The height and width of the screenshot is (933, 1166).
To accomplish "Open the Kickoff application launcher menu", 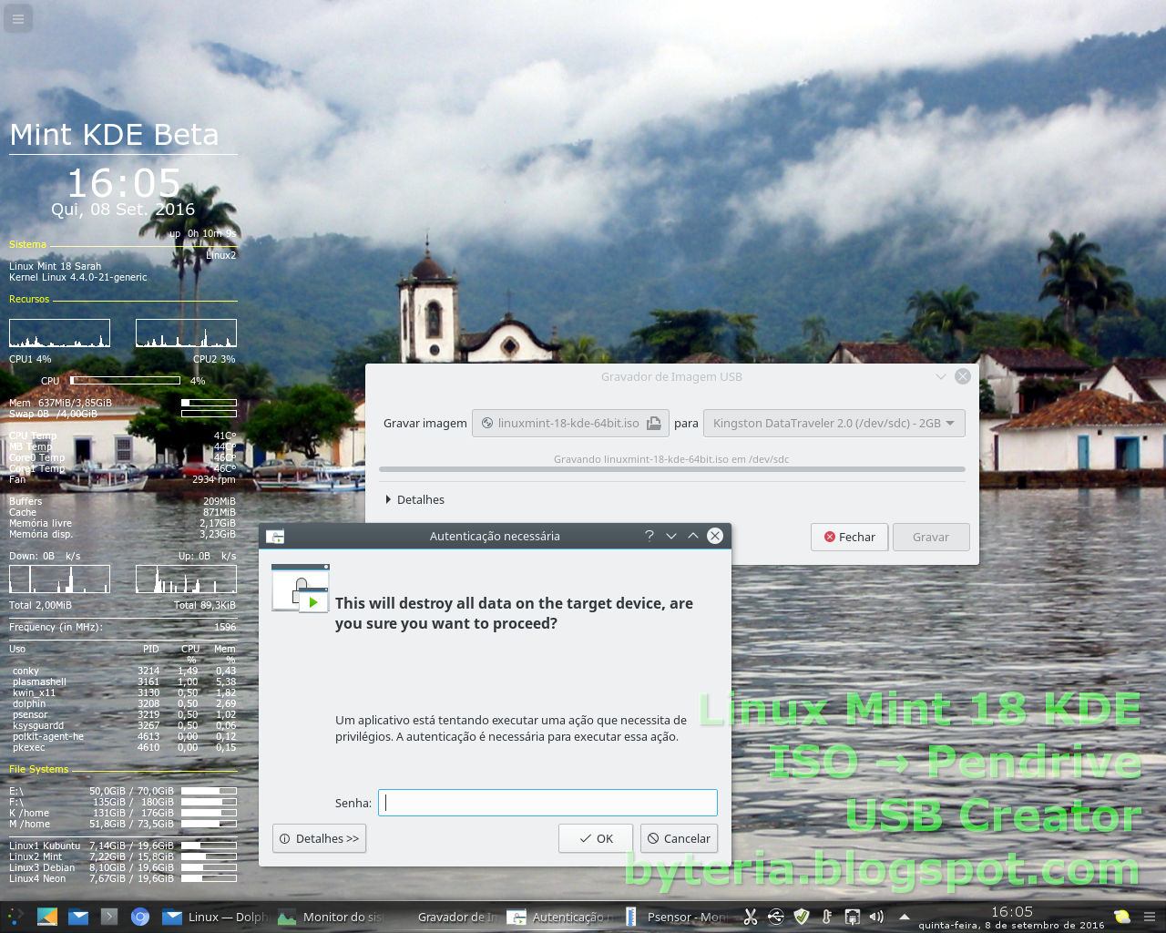I will (15, 917).
